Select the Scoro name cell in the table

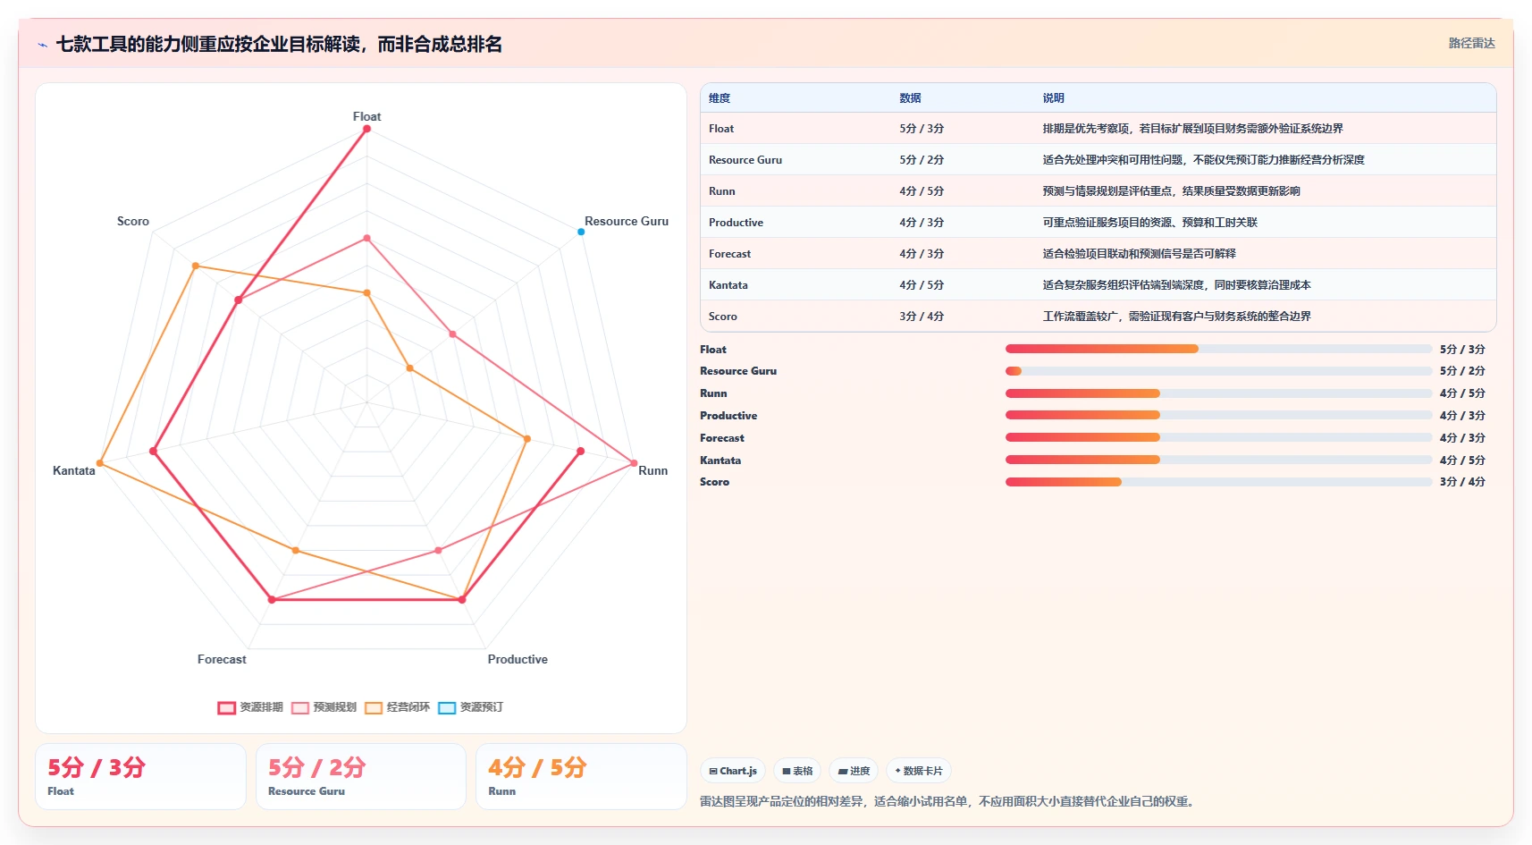pos(723,317)
